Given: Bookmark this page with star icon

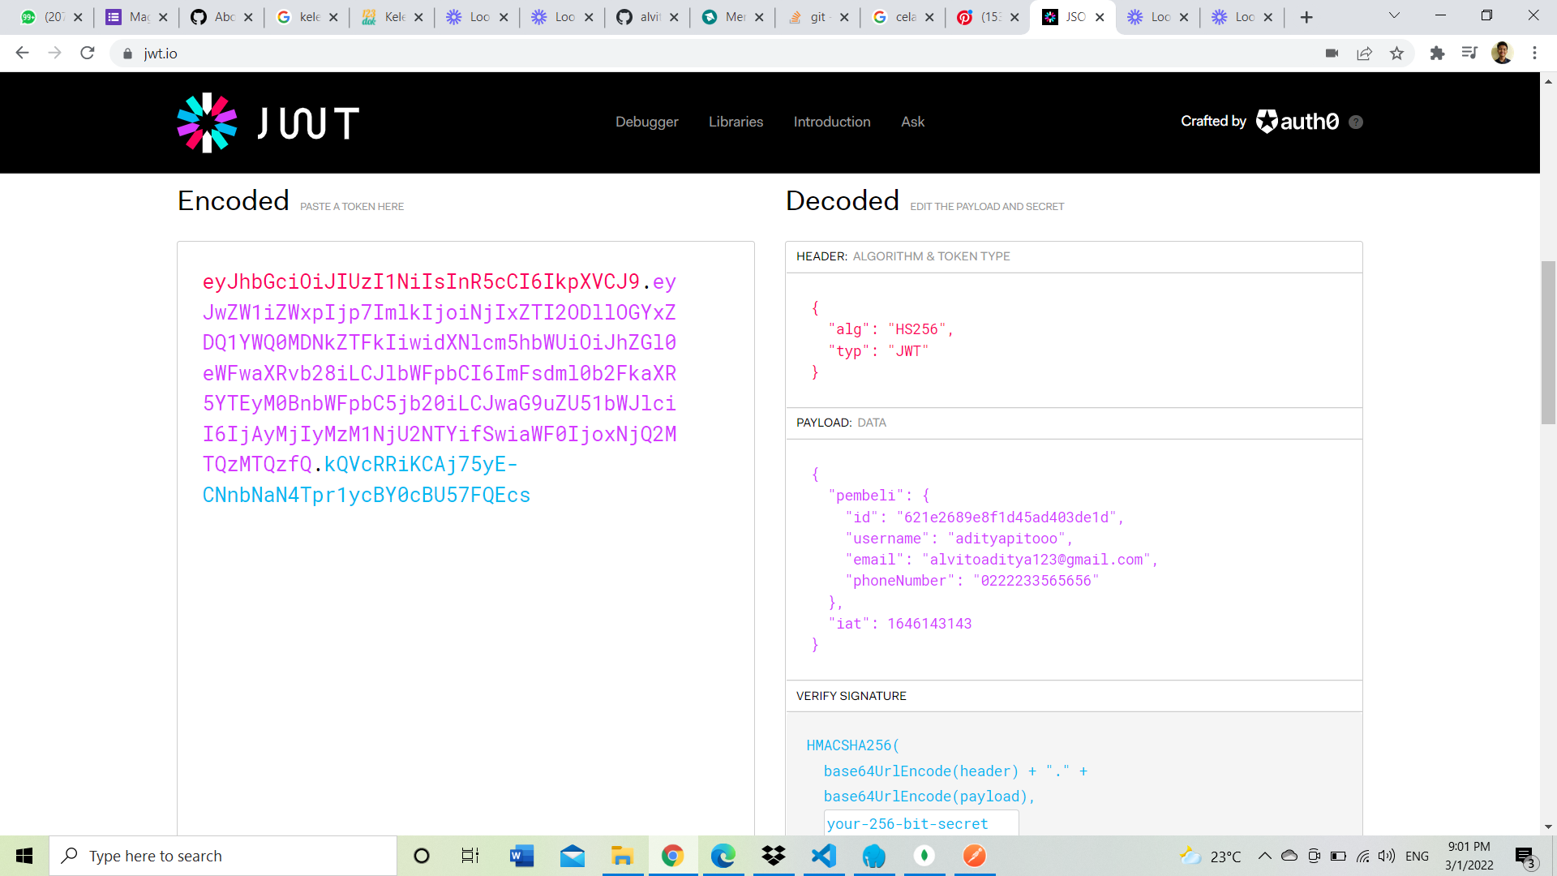Looking at the screenshot, I should (x=1396, y=53).
